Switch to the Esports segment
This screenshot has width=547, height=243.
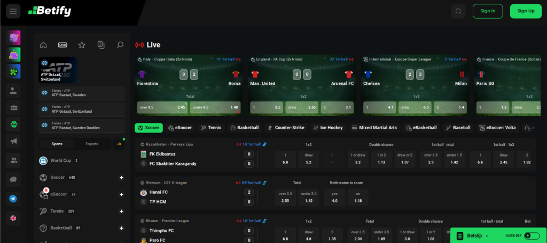click(92, 144)
